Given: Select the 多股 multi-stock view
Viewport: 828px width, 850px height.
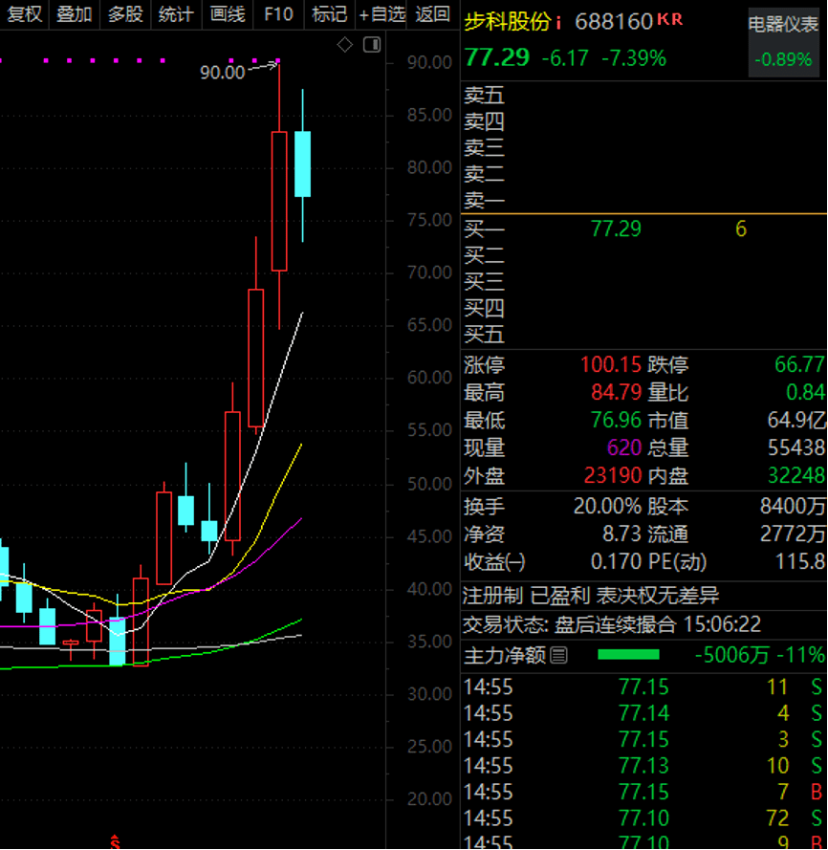Looking at the screenshot, I should click(x=125, y=14).
